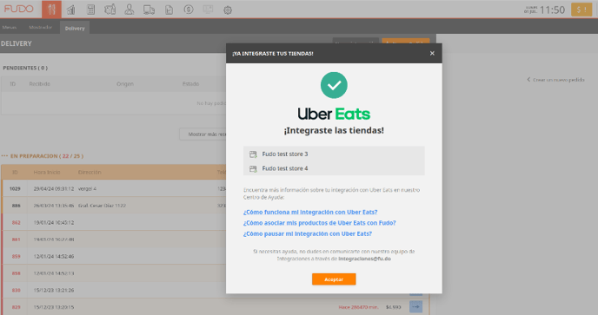Open order 862 row
Screen dimensions: 598x315
(x=216, y=222)
